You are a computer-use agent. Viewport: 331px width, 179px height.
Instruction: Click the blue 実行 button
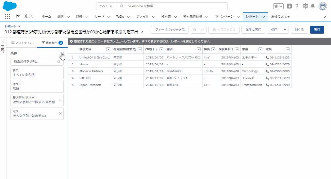317,30
